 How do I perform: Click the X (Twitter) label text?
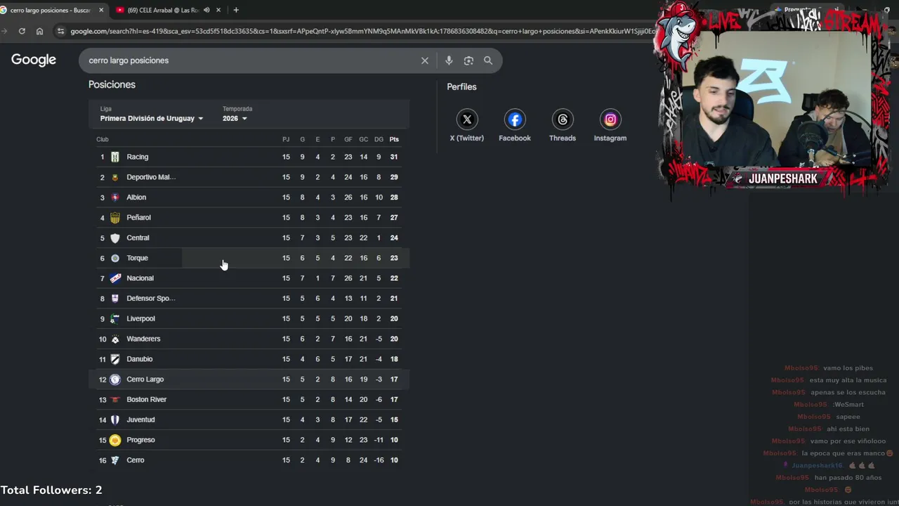point(467,138)
